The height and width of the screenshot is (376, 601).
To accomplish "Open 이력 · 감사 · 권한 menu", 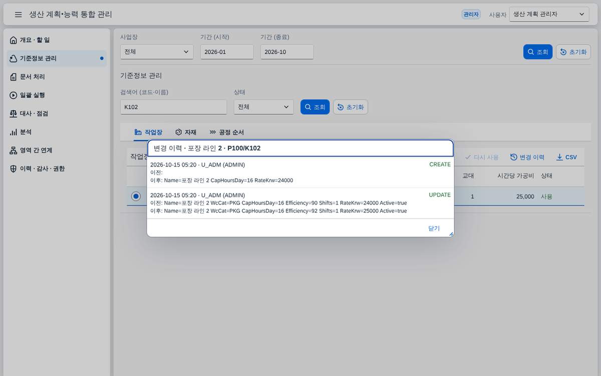I will [57, 169].
